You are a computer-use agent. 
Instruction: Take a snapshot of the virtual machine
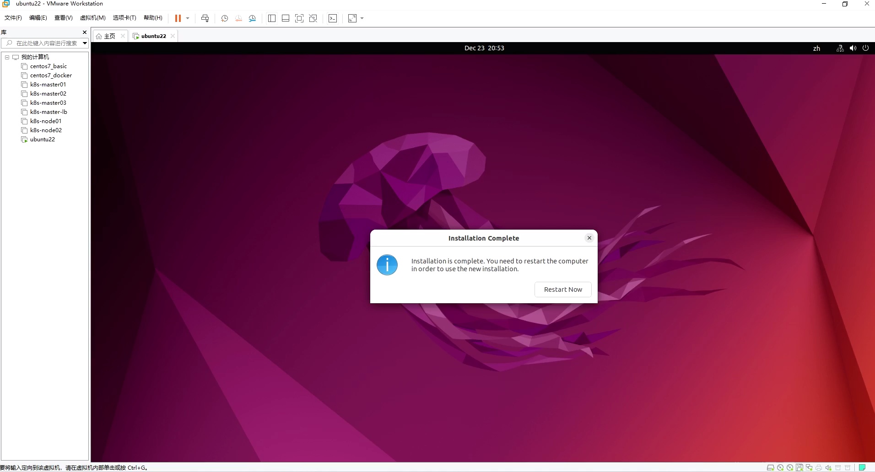coord(224,18)
